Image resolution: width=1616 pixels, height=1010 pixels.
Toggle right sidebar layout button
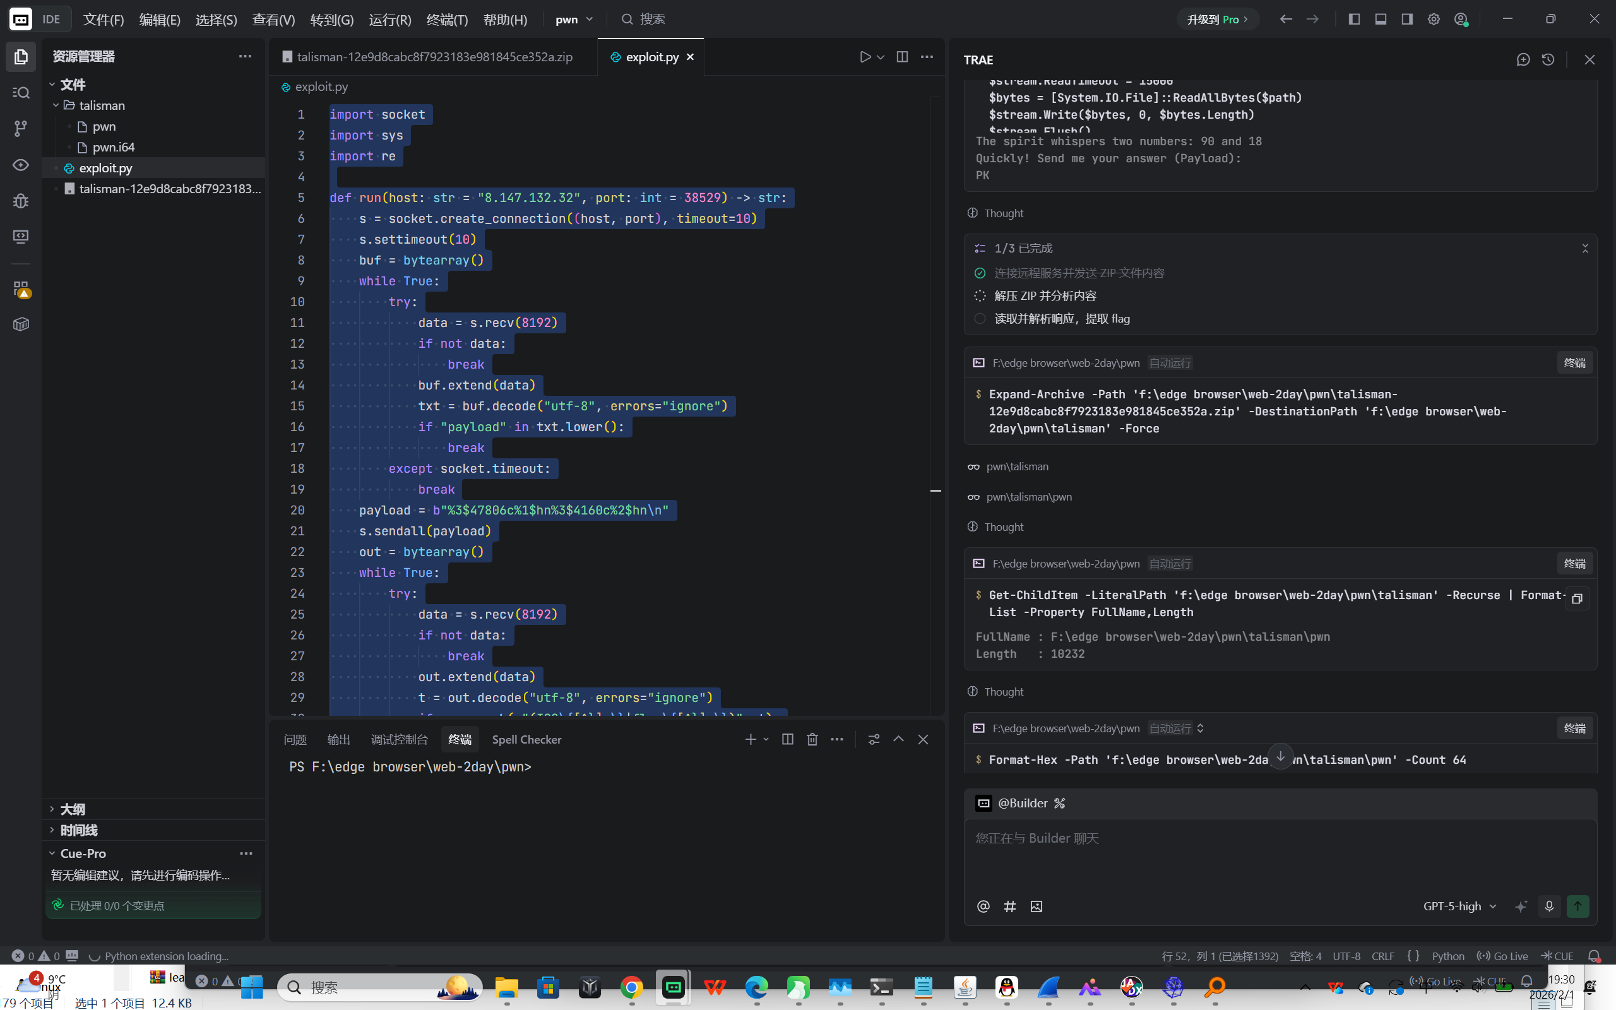tap(1407, 20)
